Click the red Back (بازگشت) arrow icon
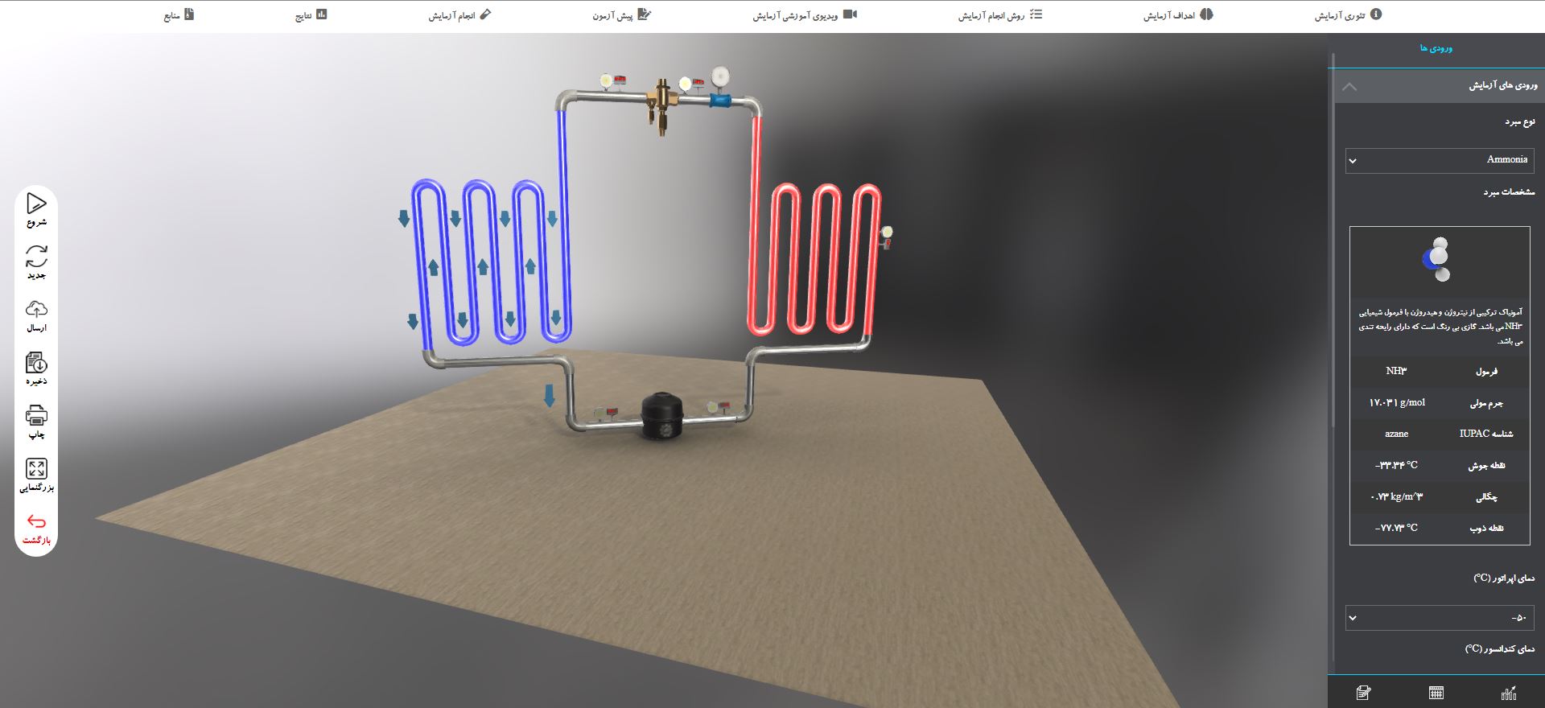This screenshot has height=708, width=1545. (36, 522)
